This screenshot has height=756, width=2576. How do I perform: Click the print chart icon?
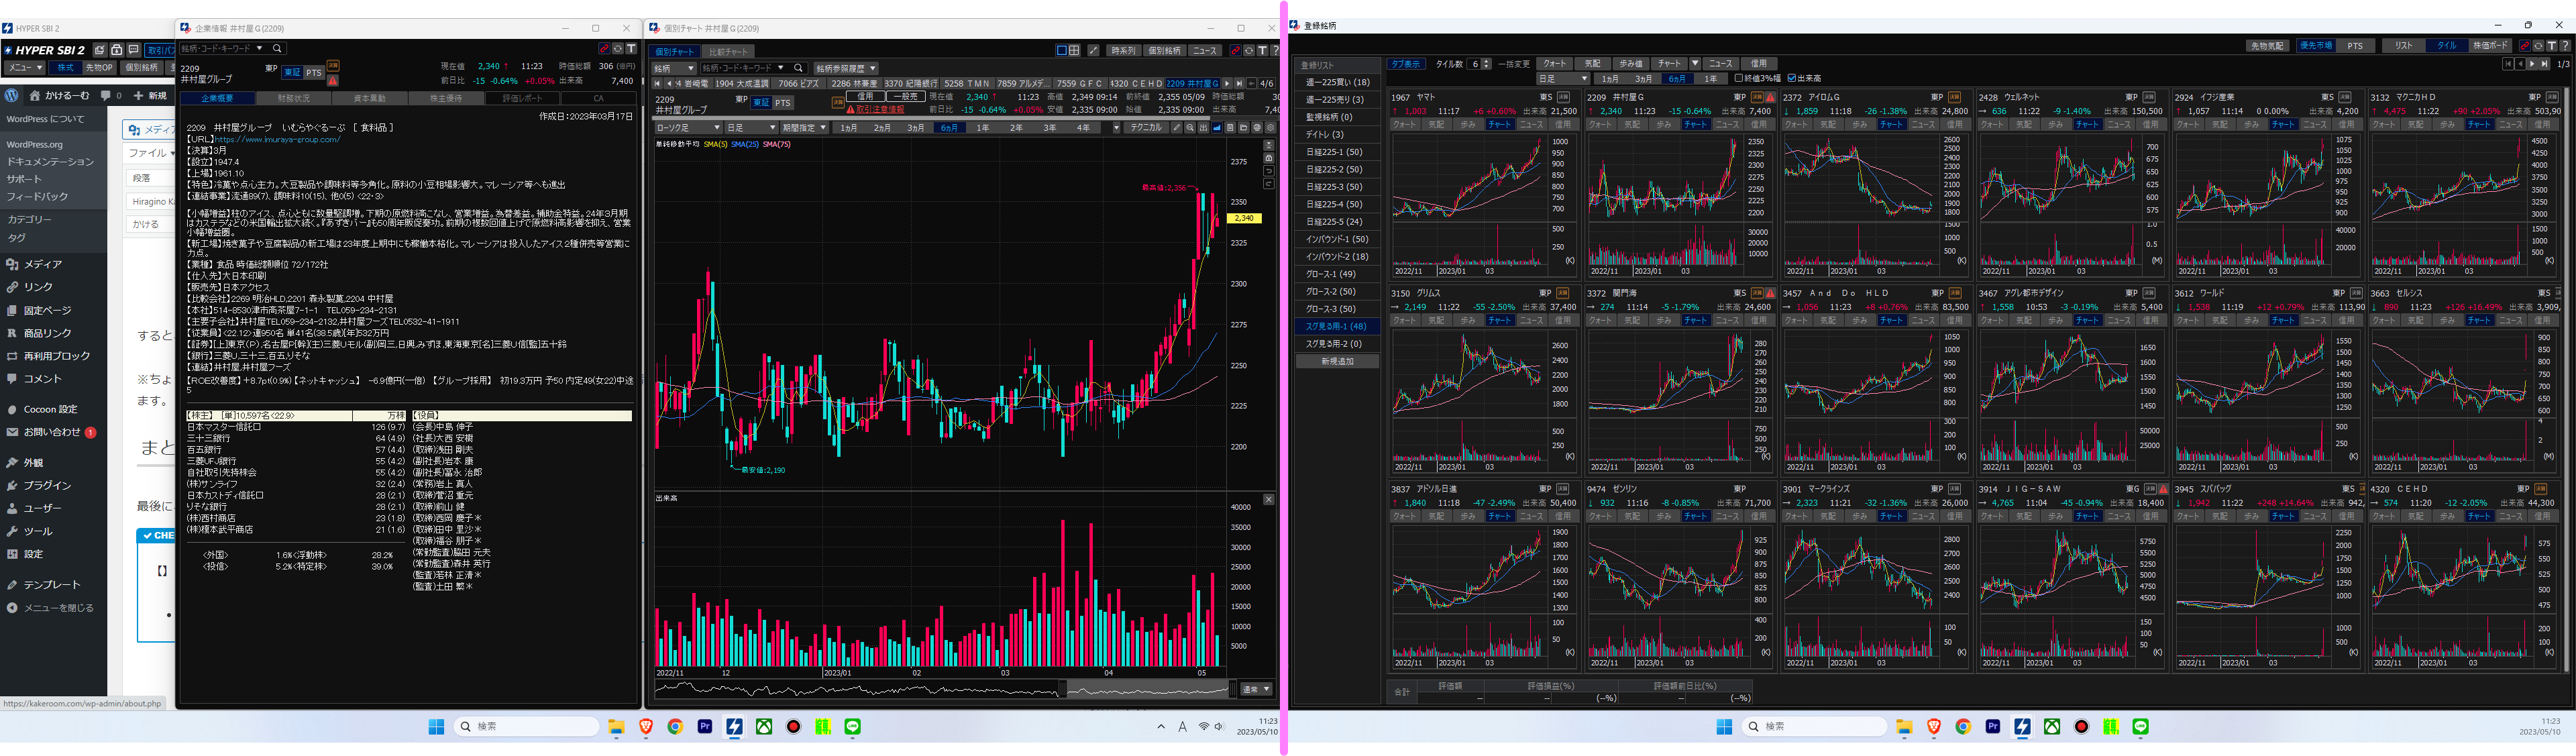1257,128
